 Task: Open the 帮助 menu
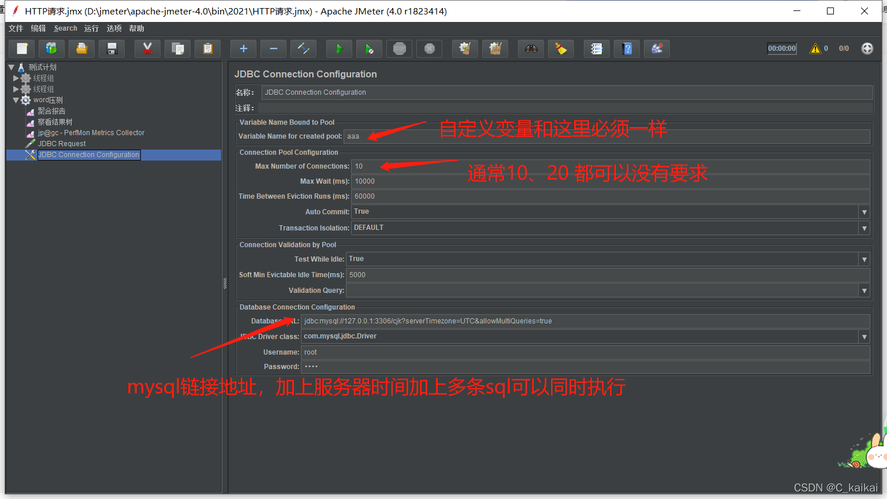coord(137,28)
